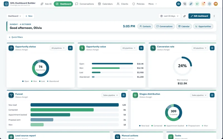This screenshot has width=223, height=139.
Task: Toggle Won legend in Opportunity status
Action: tap(34, 81)
